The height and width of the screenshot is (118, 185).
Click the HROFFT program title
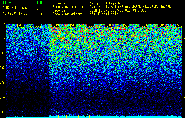tap(19, 2)
